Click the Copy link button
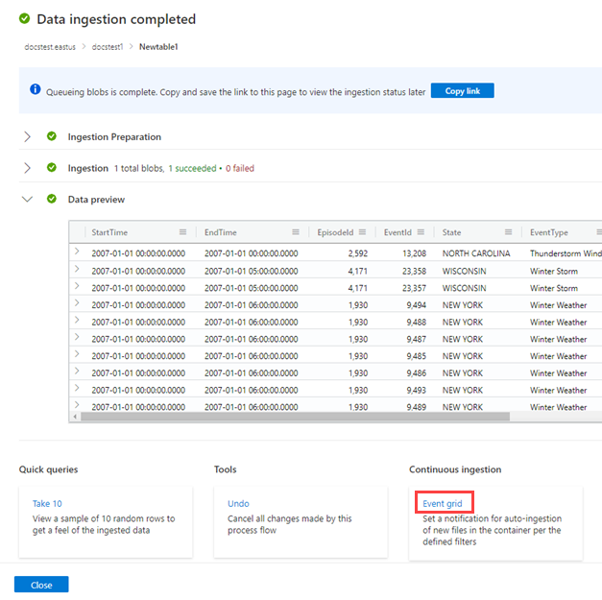Viewport: 602px width, 600px height. point(462,90)
